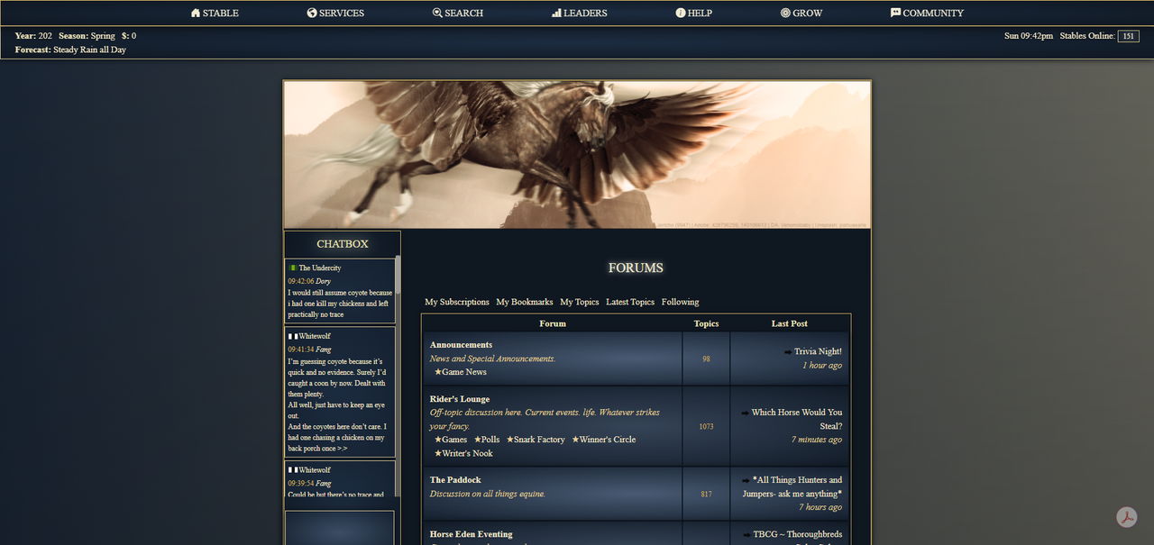Click arrow icon before Trivia Night!
The image size is (1154, 545).
click(788, 352)
